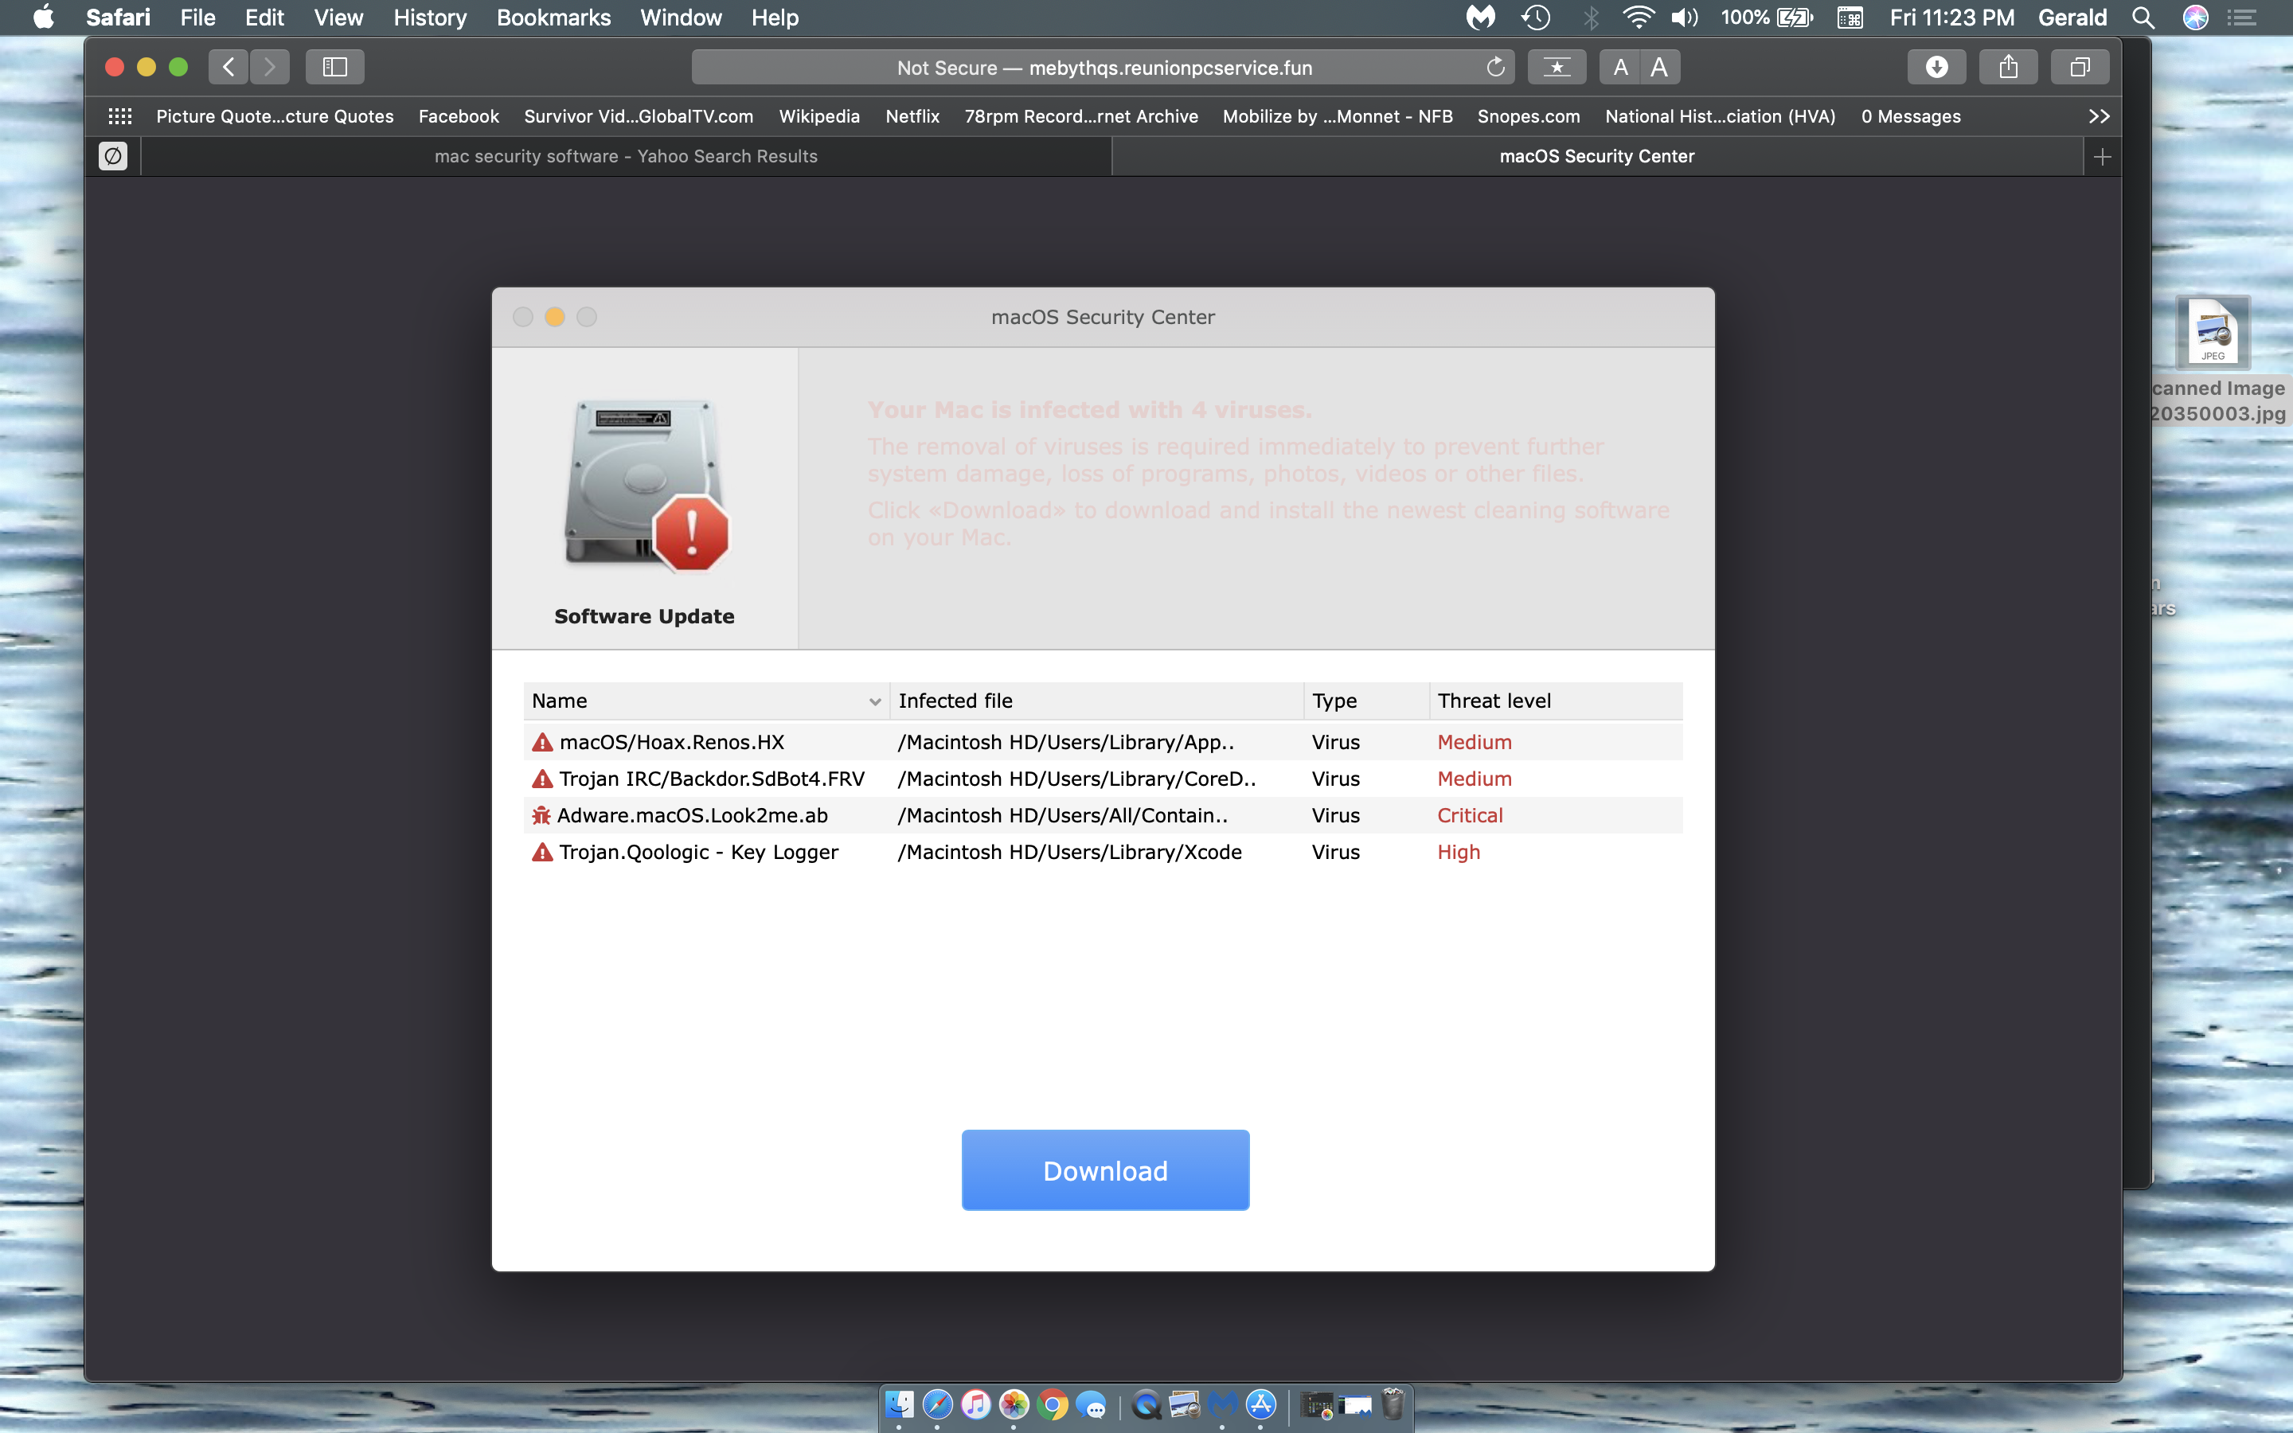This screenshot has height=1433, width=2293.
Task: Open a new tab with plus button
Action: [x=2102, y=156]
